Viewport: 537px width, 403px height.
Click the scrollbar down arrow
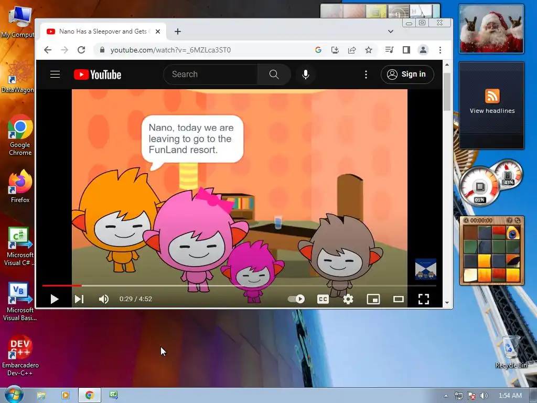[x=447, y=303]
